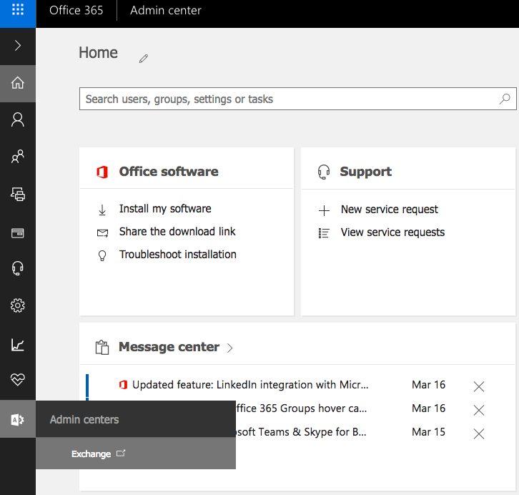The height and width of the screenshot is (495, 519).
Task: Click the search users and settings field
Action: [x=297, y=99]
